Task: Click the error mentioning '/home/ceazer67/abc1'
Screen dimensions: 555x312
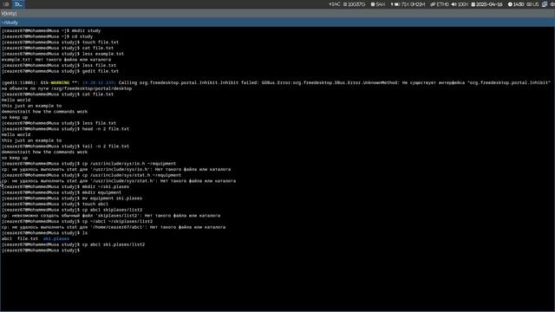Action: point(114,227)
